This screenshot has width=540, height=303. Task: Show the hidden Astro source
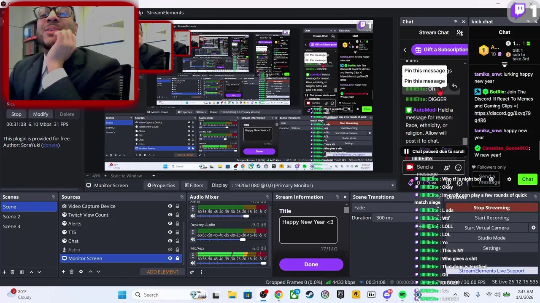pos(170,250)
